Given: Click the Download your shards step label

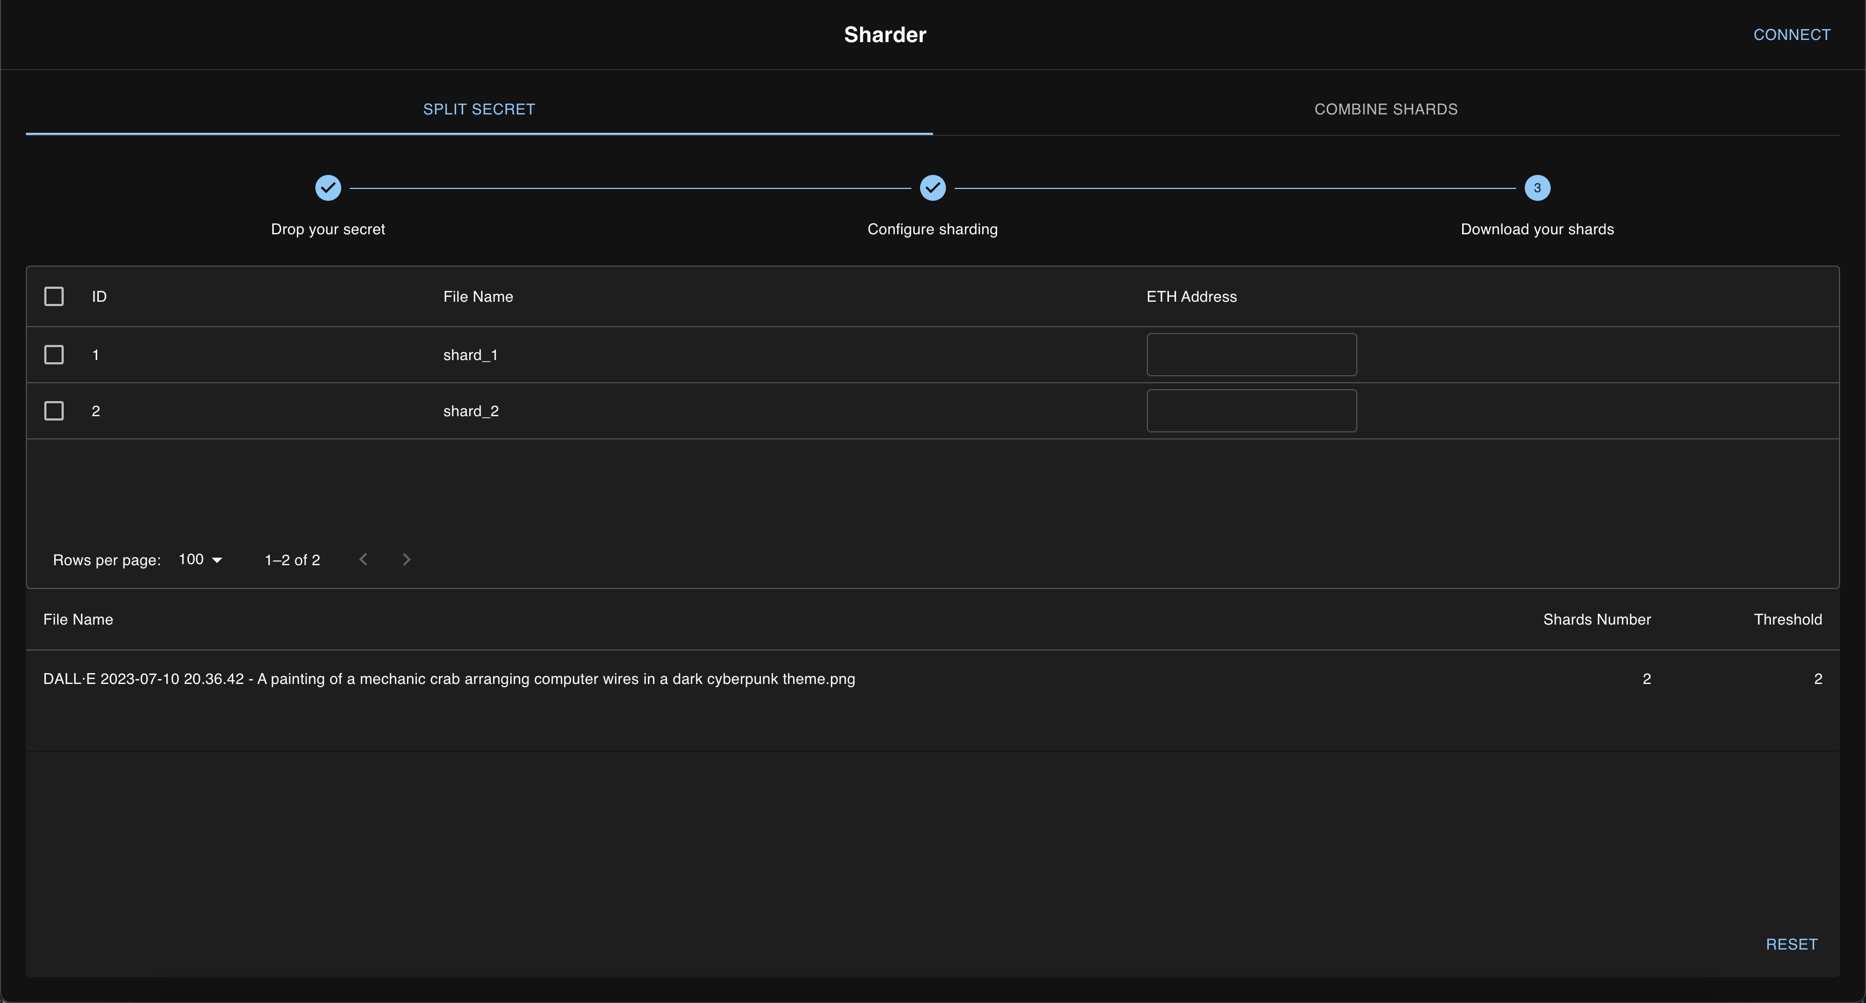Looking at the screenshot, I should pyautogui.click(x=1537, y=229).
